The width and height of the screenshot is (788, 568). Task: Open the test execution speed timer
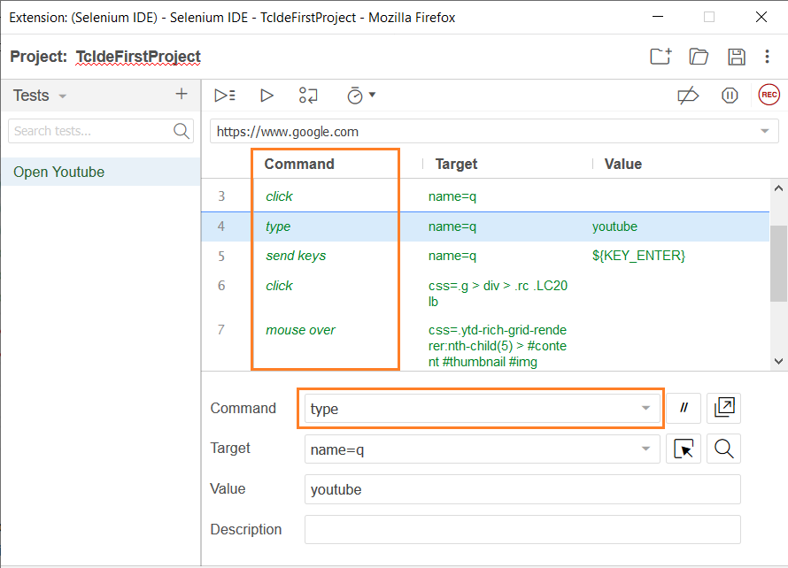tap(355, 95)
